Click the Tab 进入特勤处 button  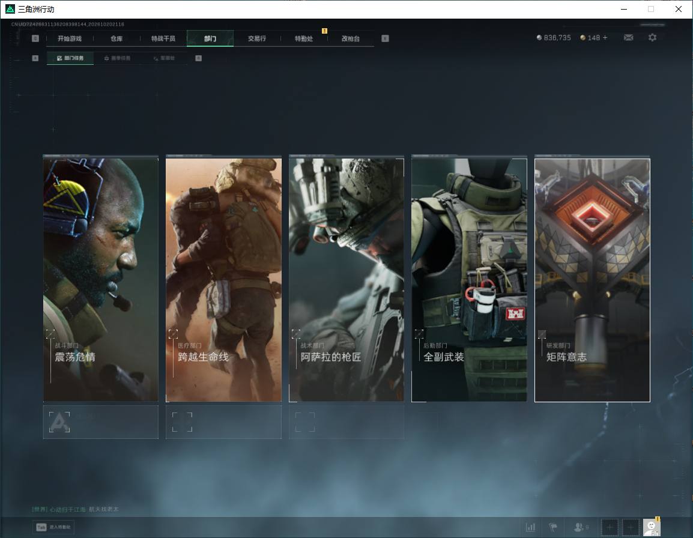pyautogui.click(x=53, y=527)
